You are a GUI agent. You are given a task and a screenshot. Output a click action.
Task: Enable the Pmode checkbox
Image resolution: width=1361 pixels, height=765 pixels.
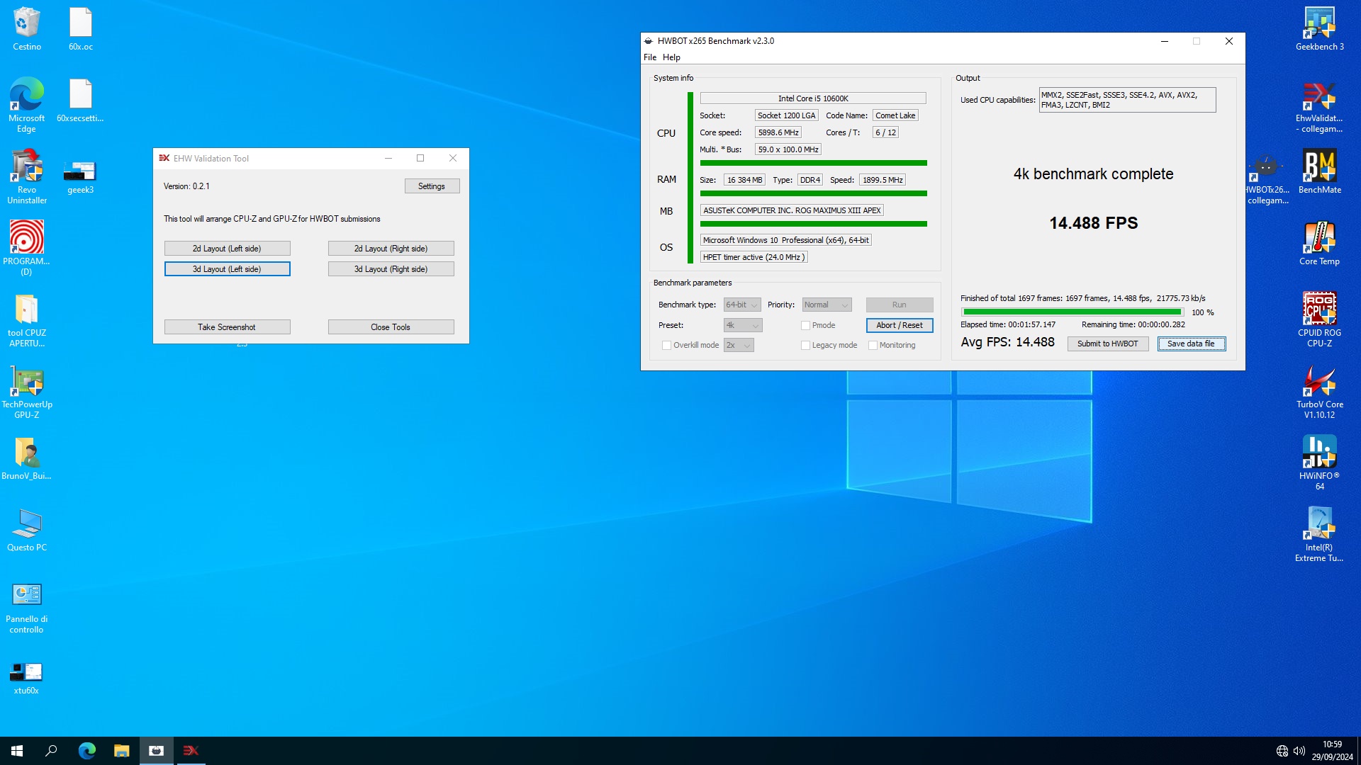[x=805, y=326]
